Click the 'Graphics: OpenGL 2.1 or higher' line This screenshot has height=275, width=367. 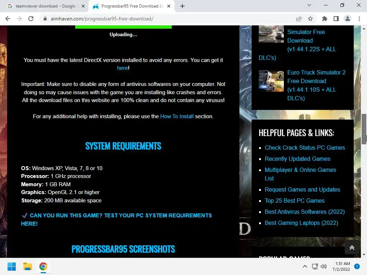(x=60, y=192)
